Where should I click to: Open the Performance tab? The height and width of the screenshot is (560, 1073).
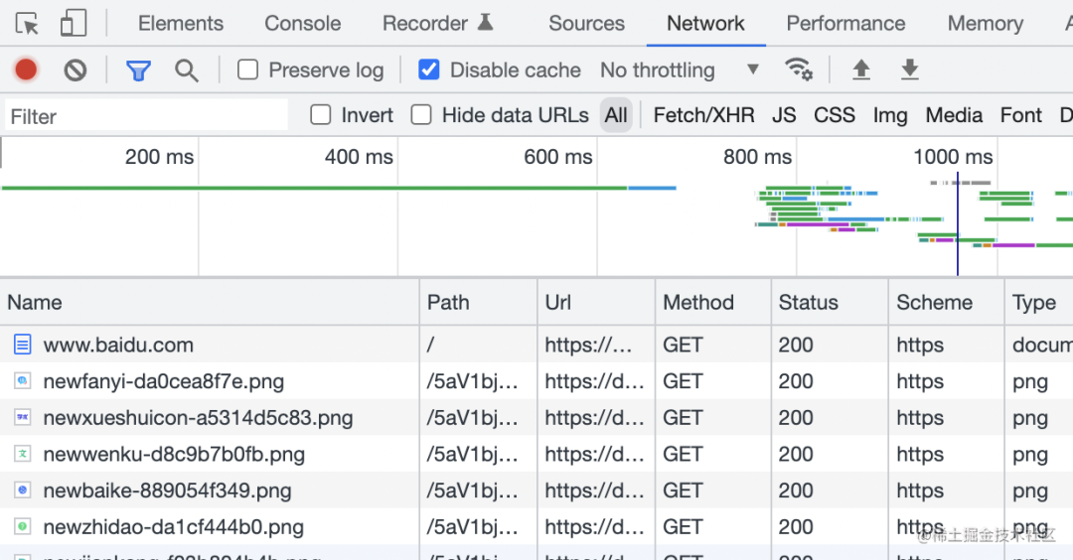tap(845, 23)
